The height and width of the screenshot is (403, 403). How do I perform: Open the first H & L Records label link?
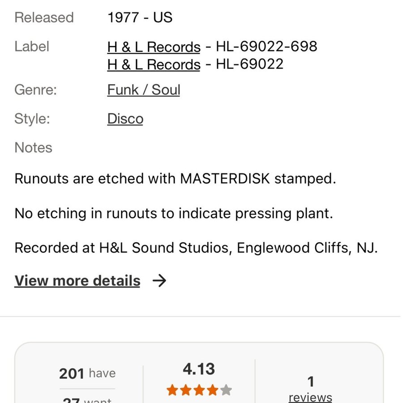point(154,47)
